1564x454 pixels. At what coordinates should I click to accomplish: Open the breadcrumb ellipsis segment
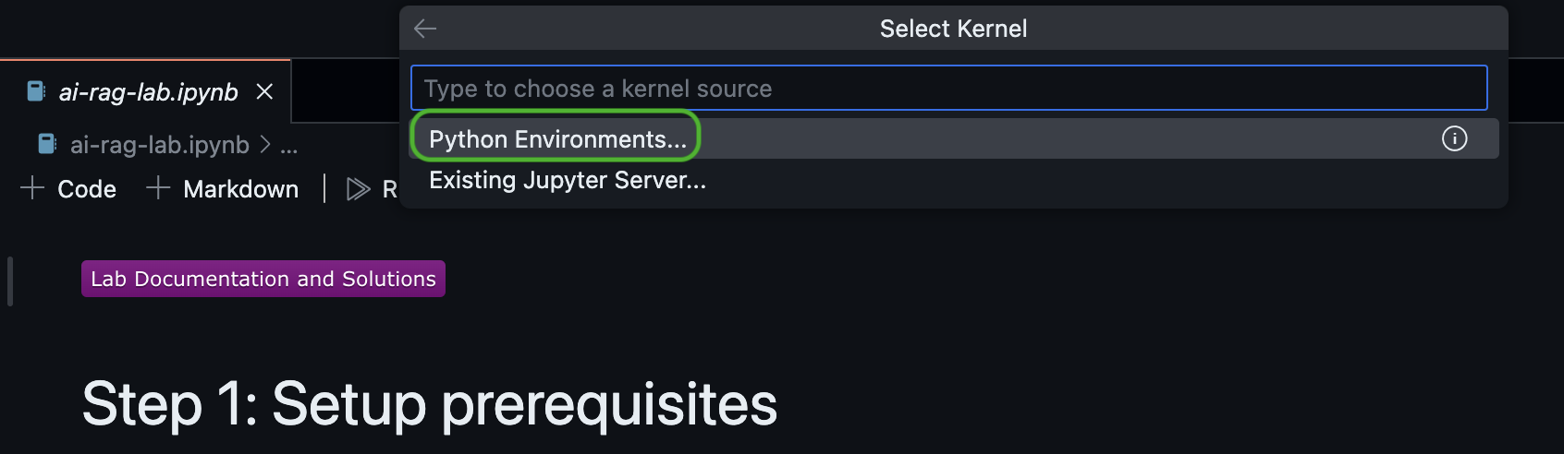tap(289, 146)
